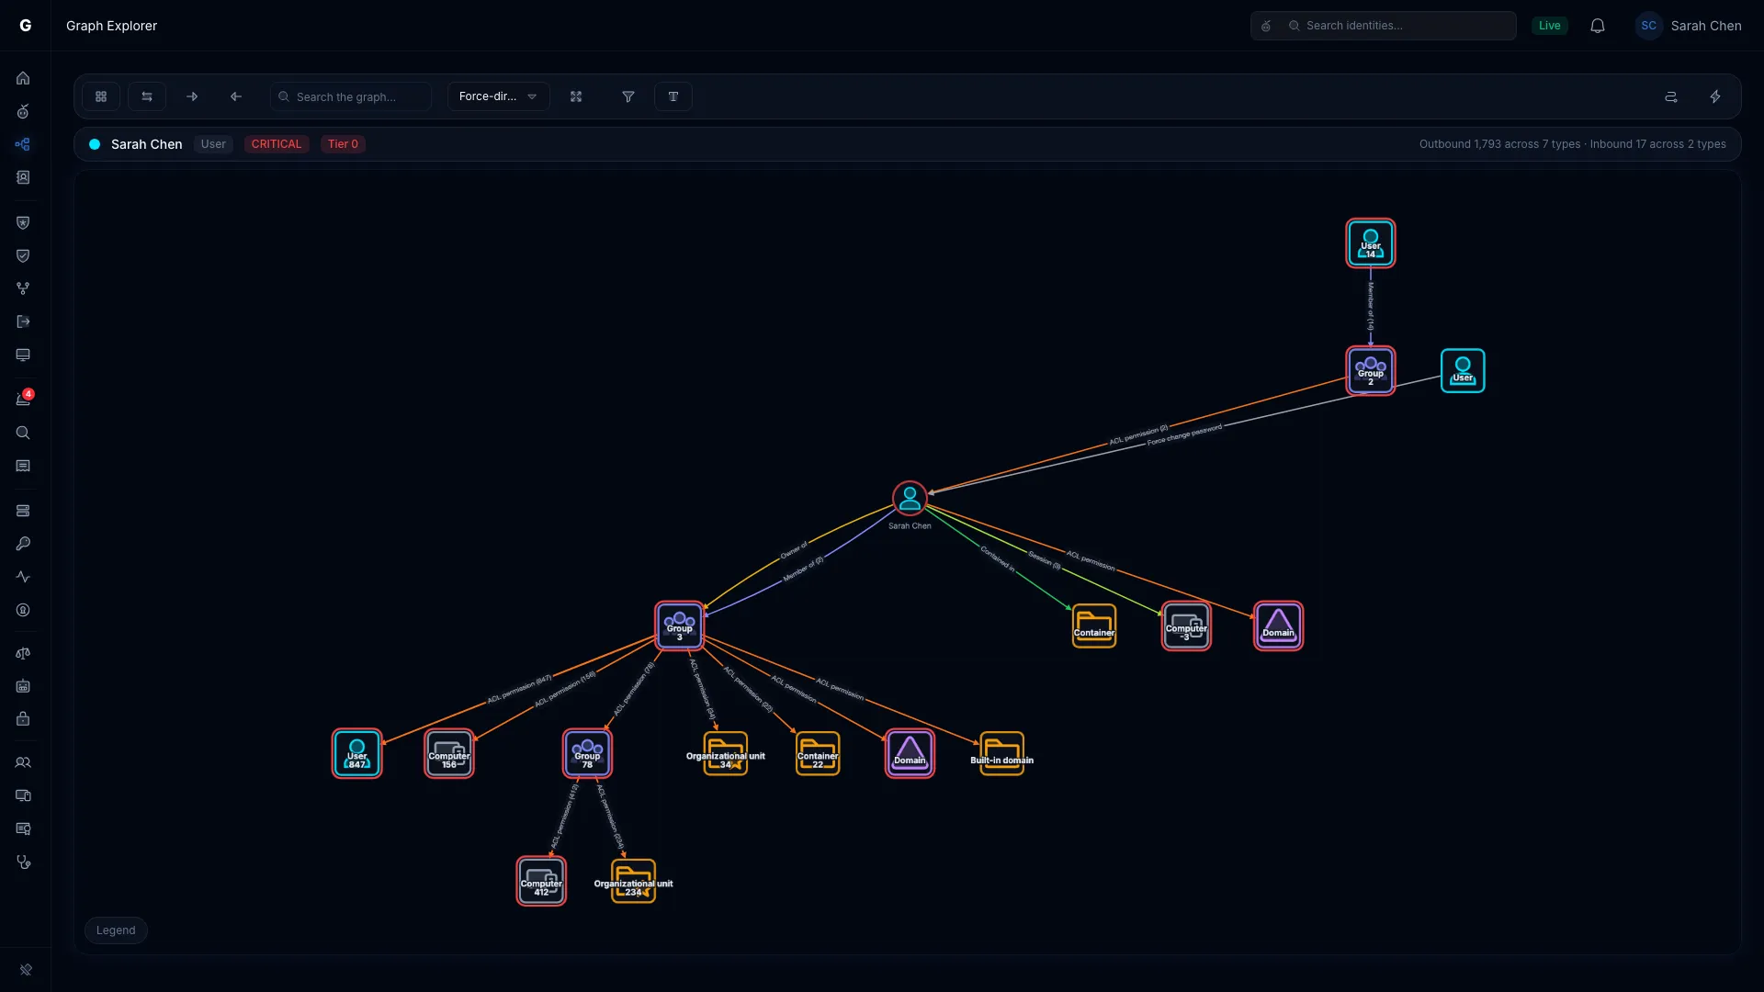Open the sidebar key icon

coord(23,544)
